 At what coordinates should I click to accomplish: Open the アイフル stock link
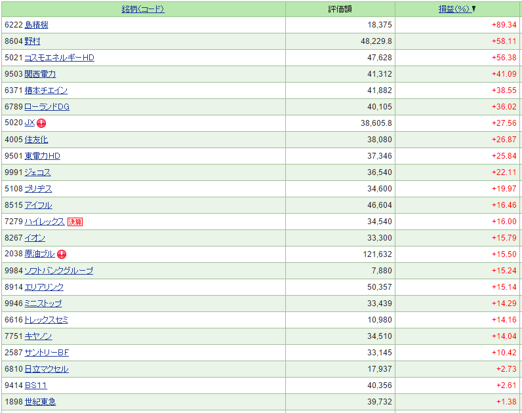pyautogui.click(x=38, y=205)
